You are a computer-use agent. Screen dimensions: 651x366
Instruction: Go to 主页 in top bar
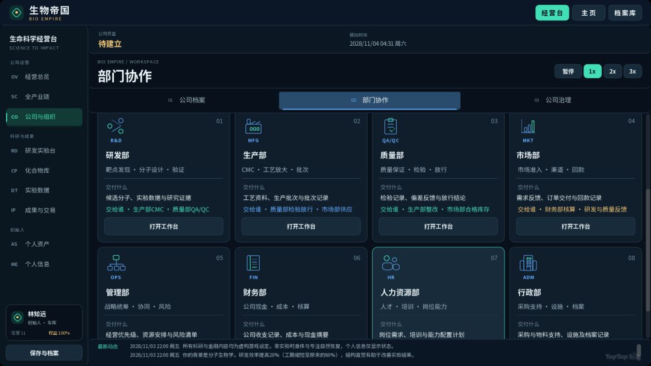click(x=588, y=13)
